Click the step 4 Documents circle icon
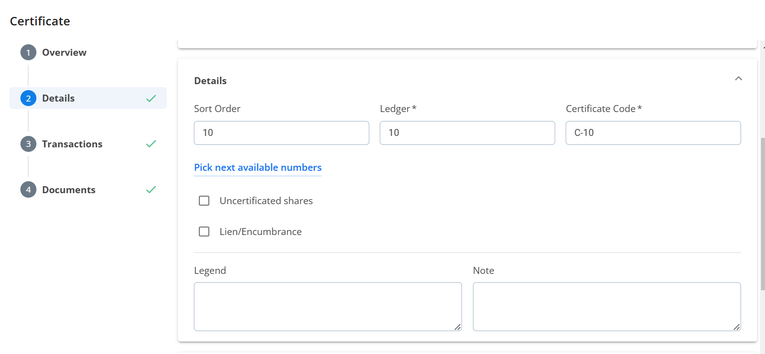 tap(28, 190)
